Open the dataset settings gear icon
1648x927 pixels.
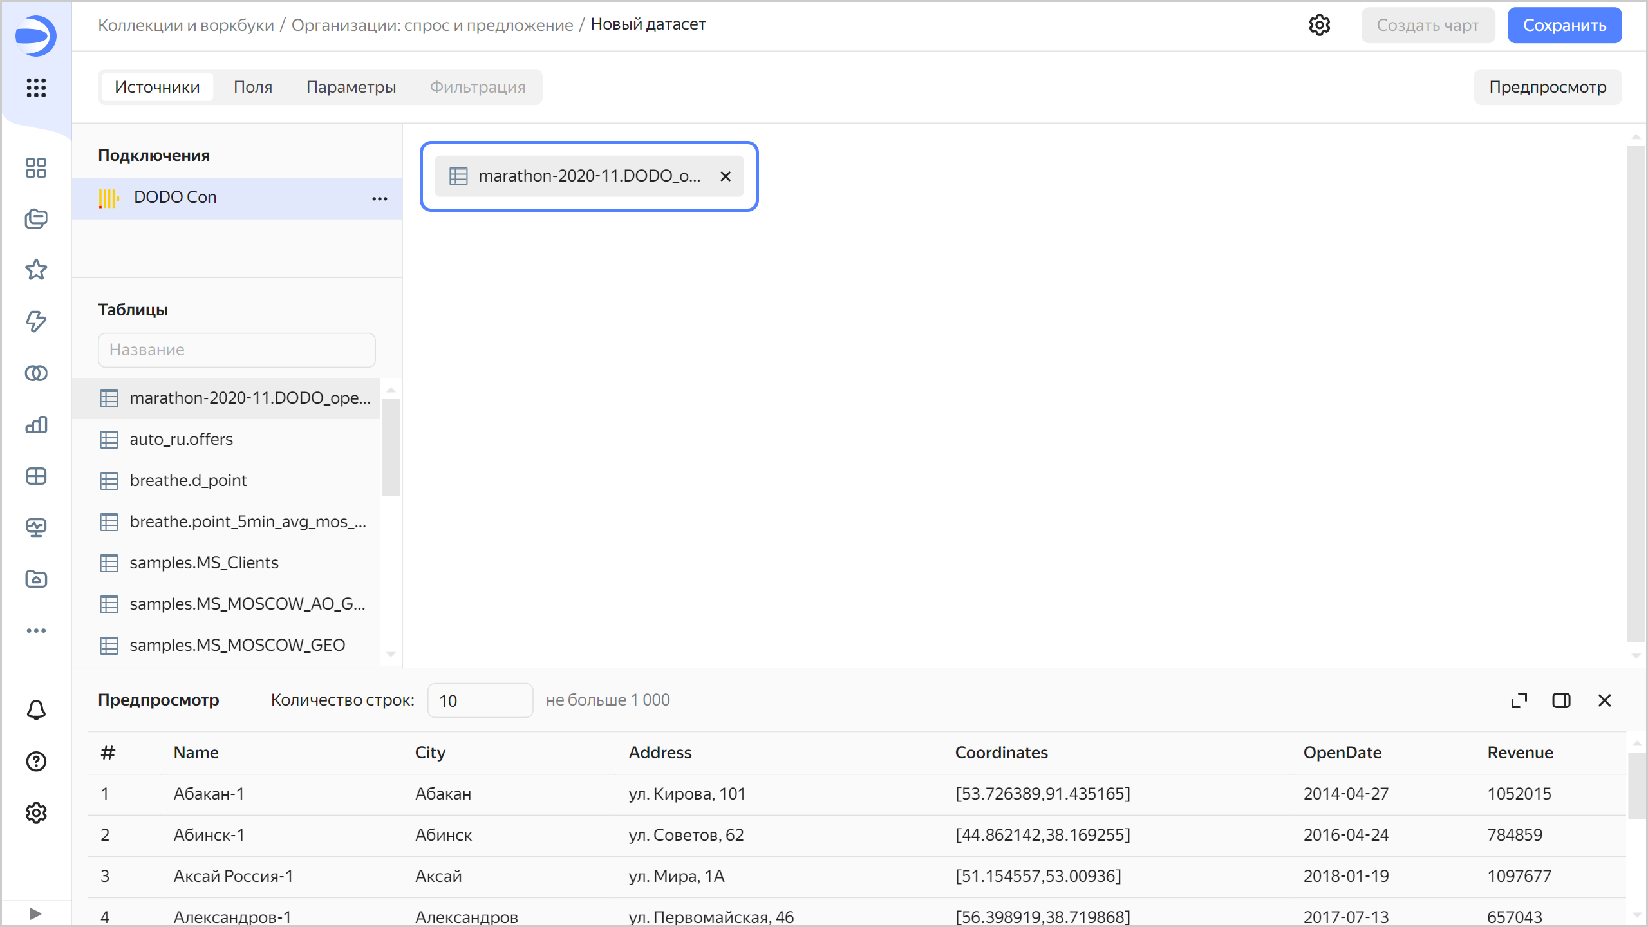[1319, 25]
